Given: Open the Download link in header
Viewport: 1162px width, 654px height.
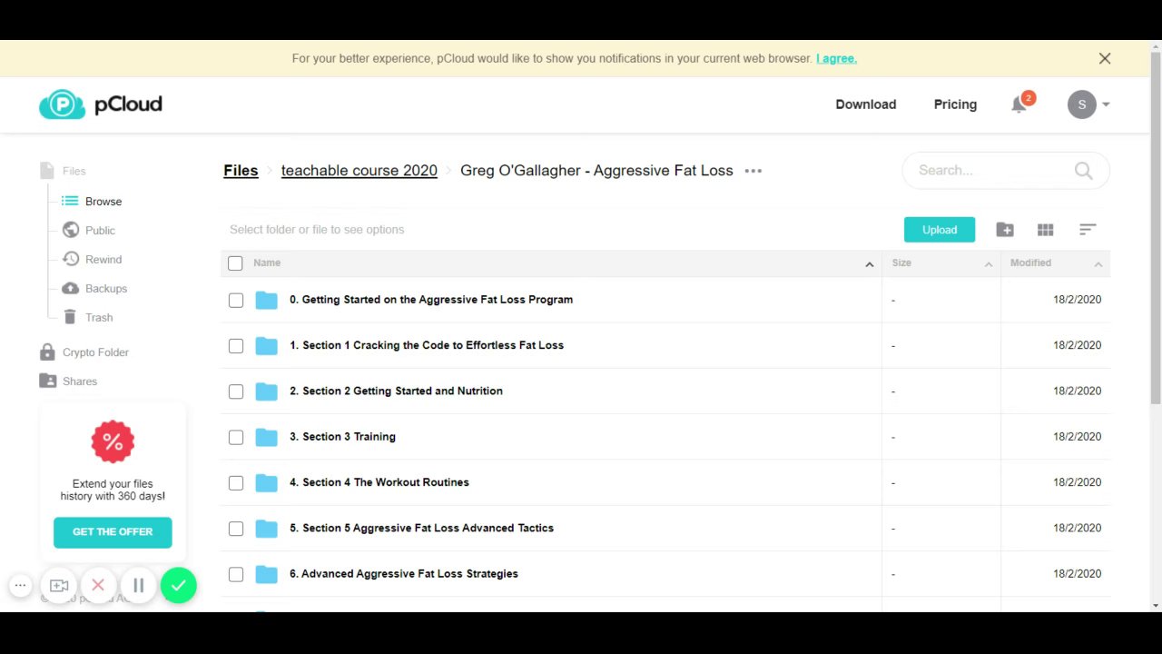Looking at the screenshot, I should tap(866, 104).
